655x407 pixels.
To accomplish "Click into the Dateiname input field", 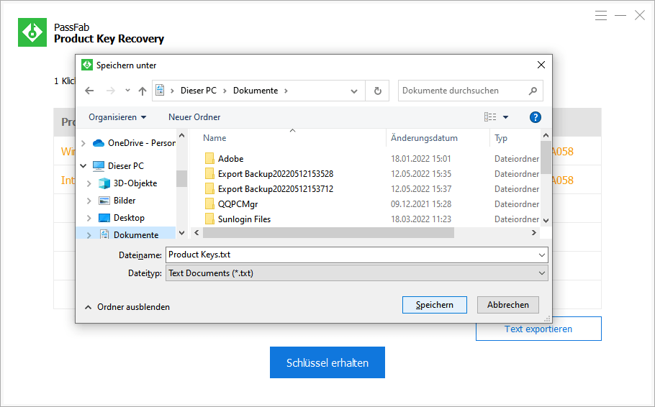I will (351, 255).
